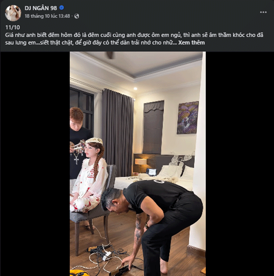The width and height of the screenshot is (274, 276).
Task: Click the purple painting in the video
Action: pos(188,117)
